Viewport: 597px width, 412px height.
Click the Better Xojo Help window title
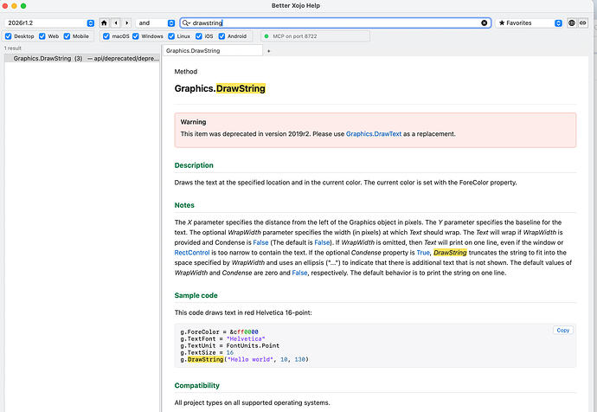pyautogui.click(x=295, y=6)
